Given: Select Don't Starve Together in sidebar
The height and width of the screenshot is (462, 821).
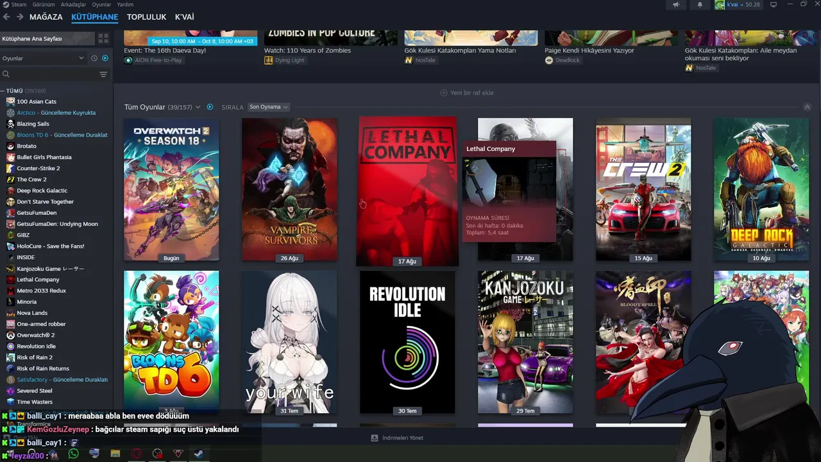Looking at the screenshot, I should 45,201.
